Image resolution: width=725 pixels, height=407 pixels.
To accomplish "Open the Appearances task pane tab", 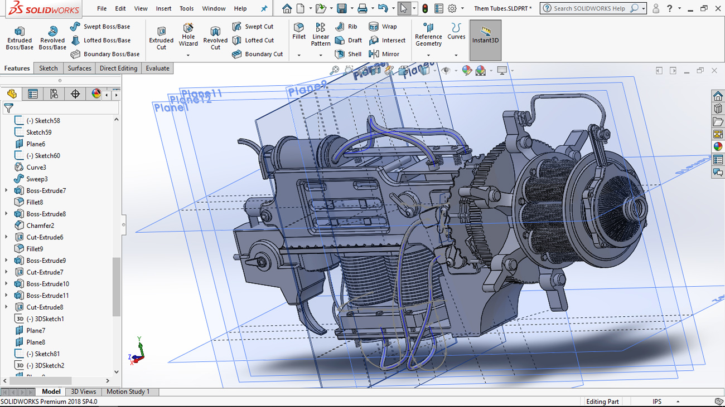I will click(x=718, y=147).
